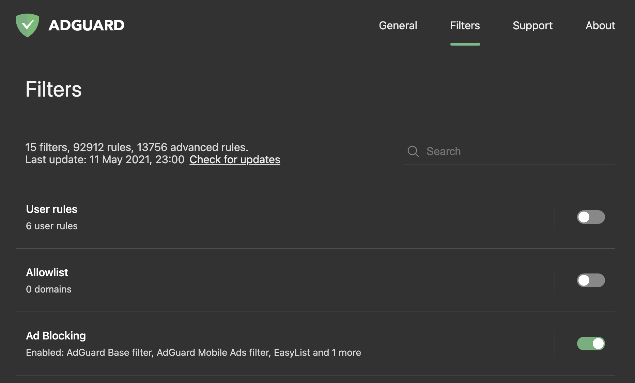
Task: Go to the About section
Action: [x=600, y=26]
